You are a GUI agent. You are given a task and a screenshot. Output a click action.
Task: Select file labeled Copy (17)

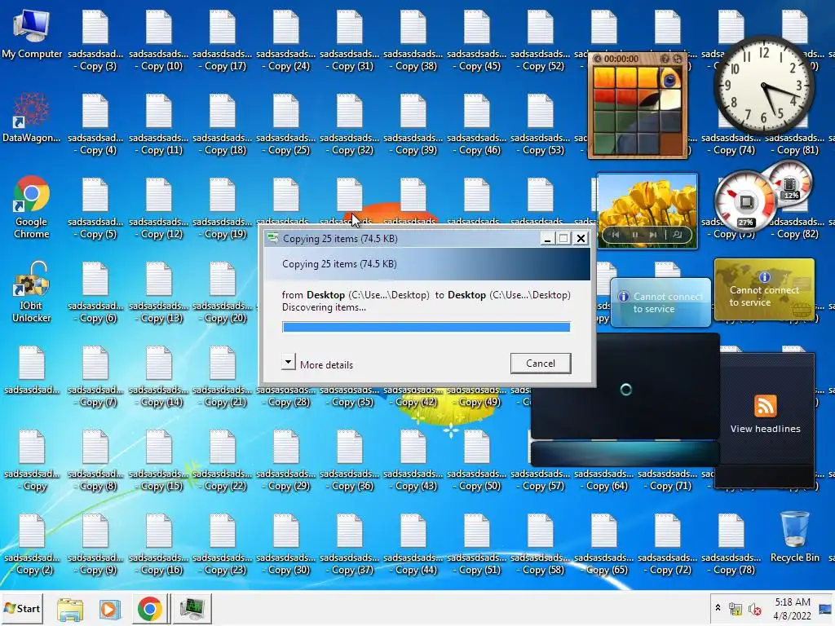click(x=222, y=42)
